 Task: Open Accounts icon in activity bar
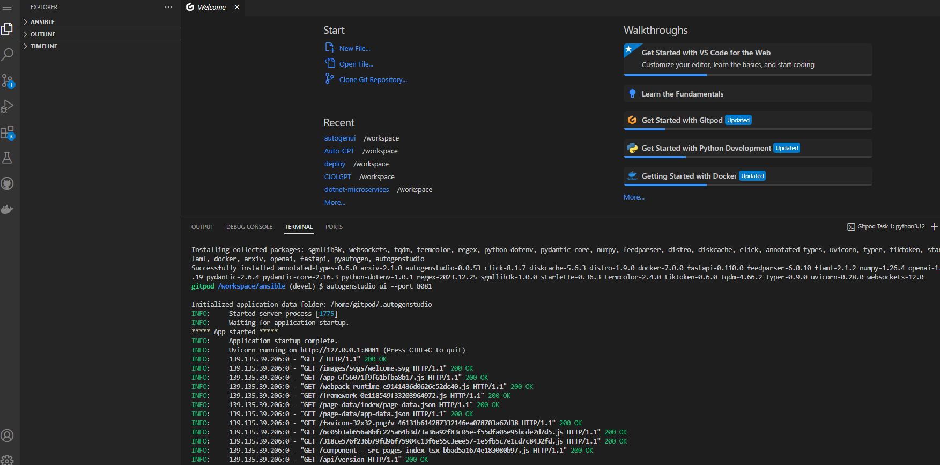(x=7, y=436)
